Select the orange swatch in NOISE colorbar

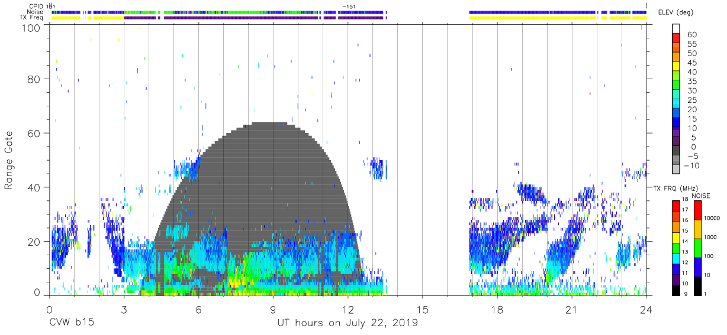click(x=697, y=229)
